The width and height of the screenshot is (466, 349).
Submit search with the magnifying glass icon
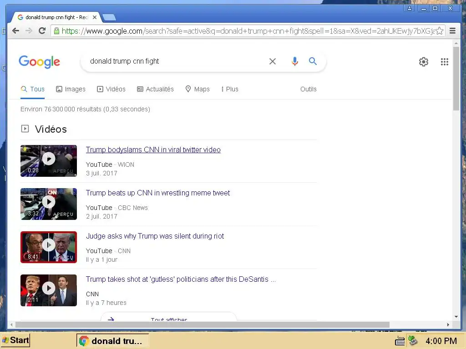coord(313,61)
